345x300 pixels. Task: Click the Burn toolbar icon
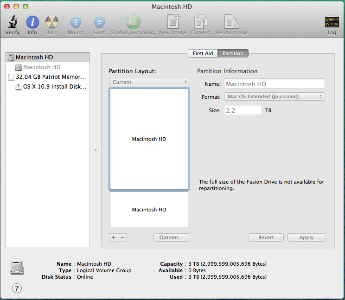tap(52, 22)
